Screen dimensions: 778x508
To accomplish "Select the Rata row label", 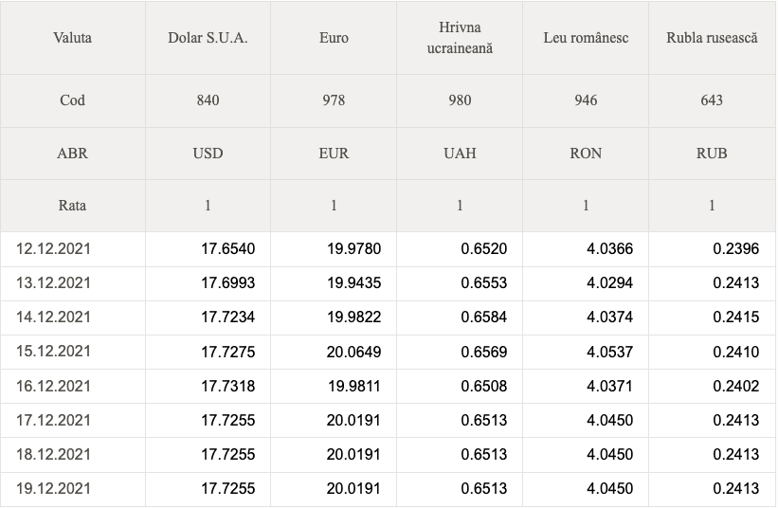I will (72, 206).
